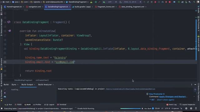Select the Build Output tab
The height and width of the screenshot is (112, 200).
(27, 85)
